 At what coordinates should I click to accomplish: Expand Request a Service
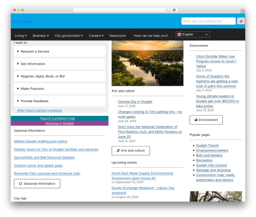click(x=59, y=51)
